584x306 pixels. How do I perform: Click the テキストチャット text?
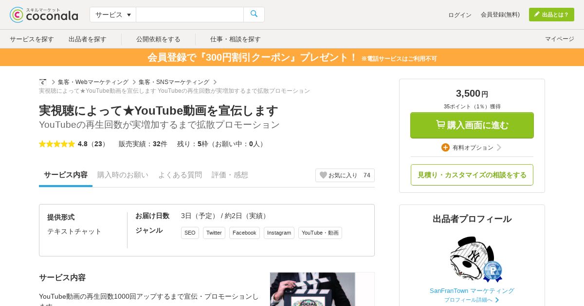click(74, 231)
